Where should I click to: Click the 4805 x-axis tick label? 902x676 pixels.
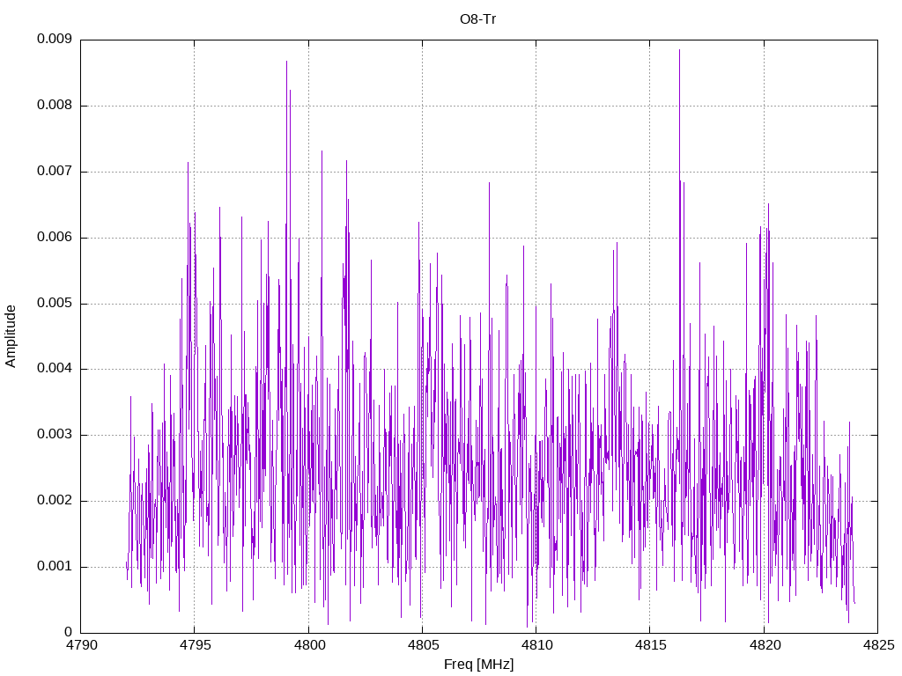[423, 645]
